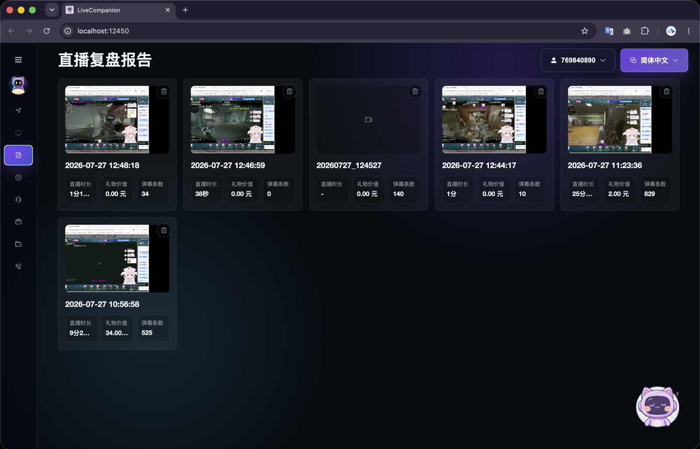
Task: Open the clock history sidebar icon
Action: click(18, 177)
